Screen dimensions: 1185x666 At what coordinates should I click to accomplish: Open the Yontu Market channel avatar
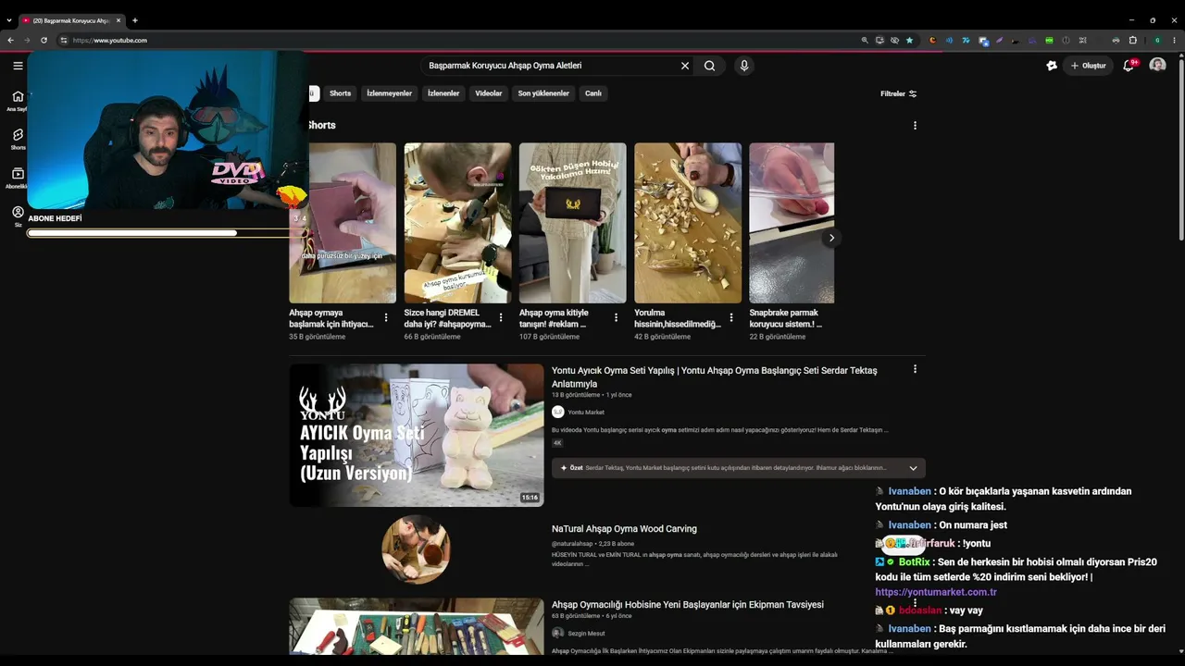557,412
